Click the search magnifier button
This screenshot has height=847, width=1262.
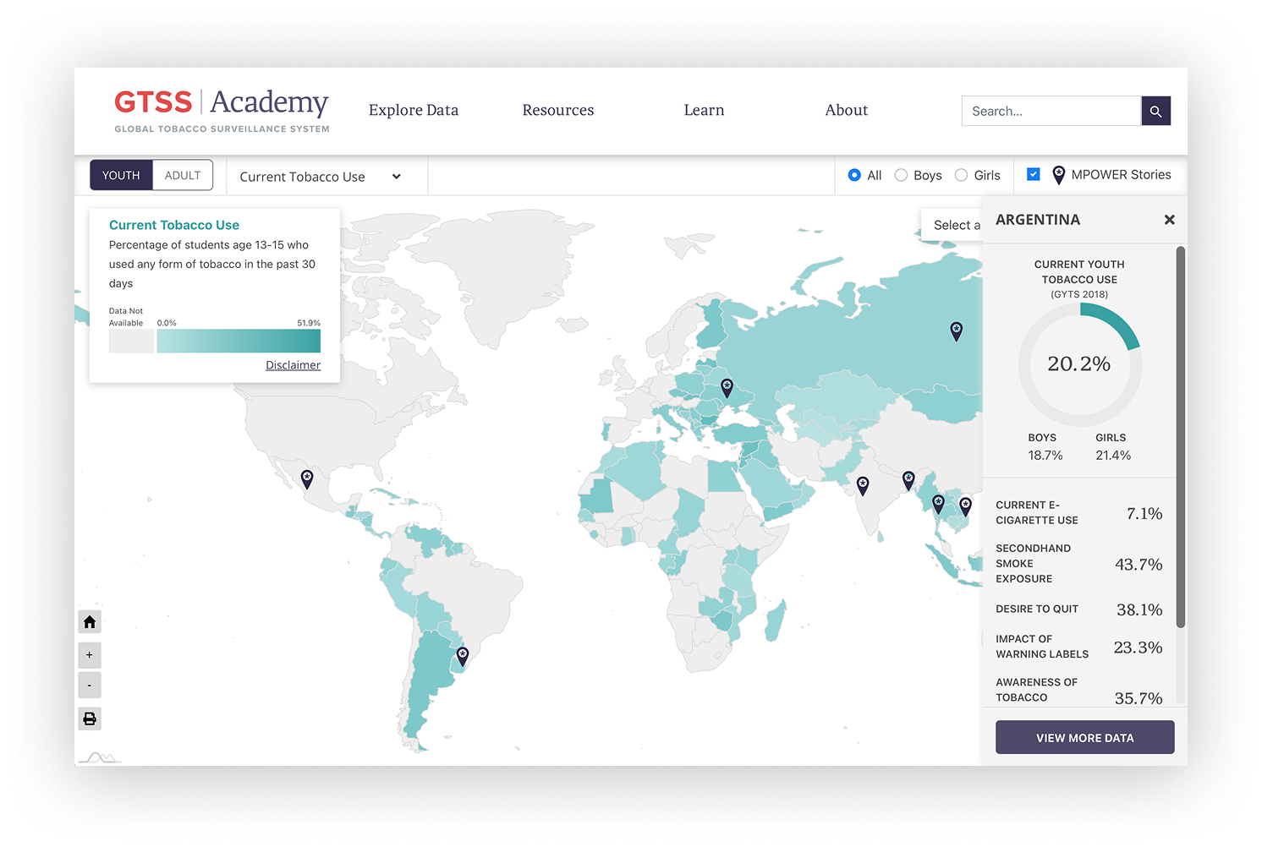(x=1155, y=111)
